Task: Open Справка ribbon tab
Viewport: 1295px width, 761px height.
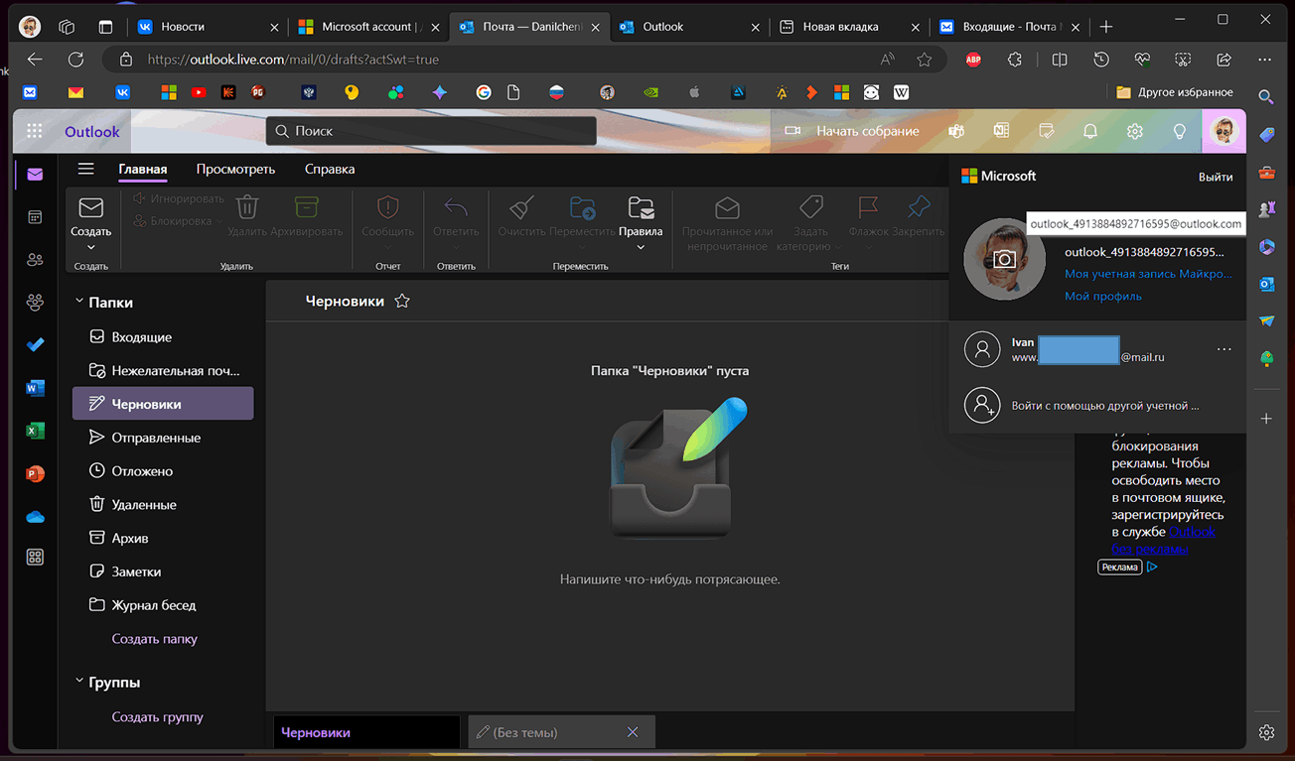Action: [330, 169]
